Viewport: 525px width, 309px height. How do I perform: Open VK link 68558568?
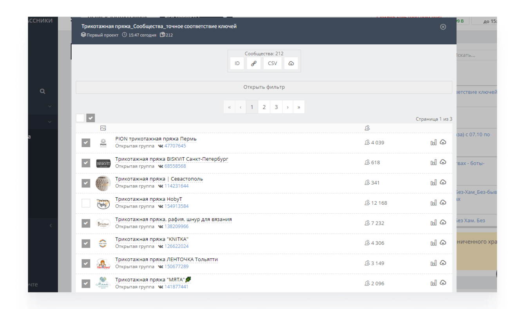pos(175,166)
